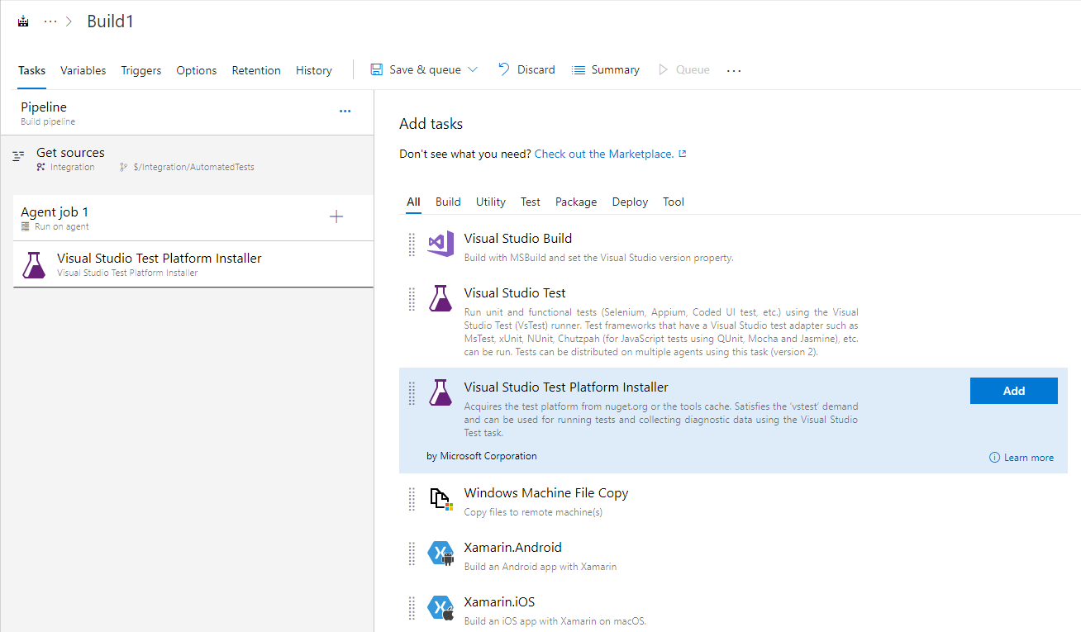
Task: Add the Visual Studio Test Platform Installer task
Action: (1013, 390)
